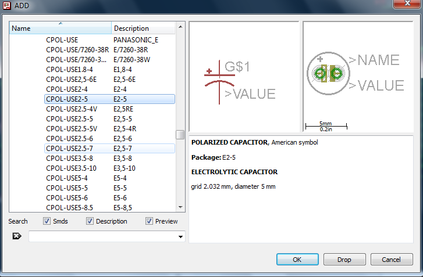Select the CPOL-USE5-8.5 row
423x277 pixels.
pos(109,207)
